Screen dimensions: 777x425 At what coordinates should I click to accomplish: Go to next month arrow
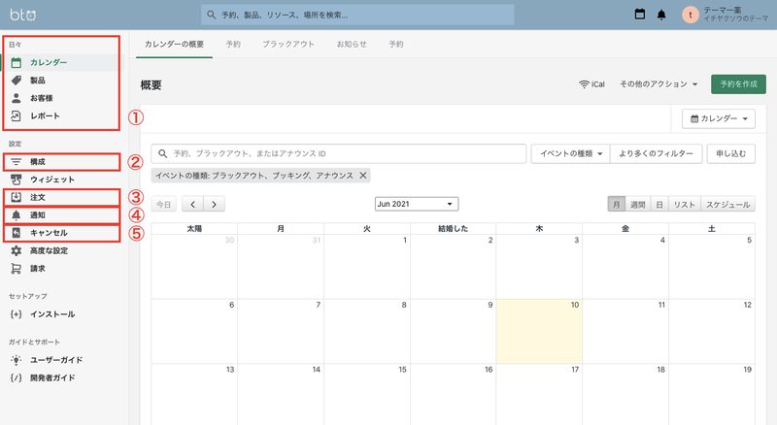click(x=214, y=204)
